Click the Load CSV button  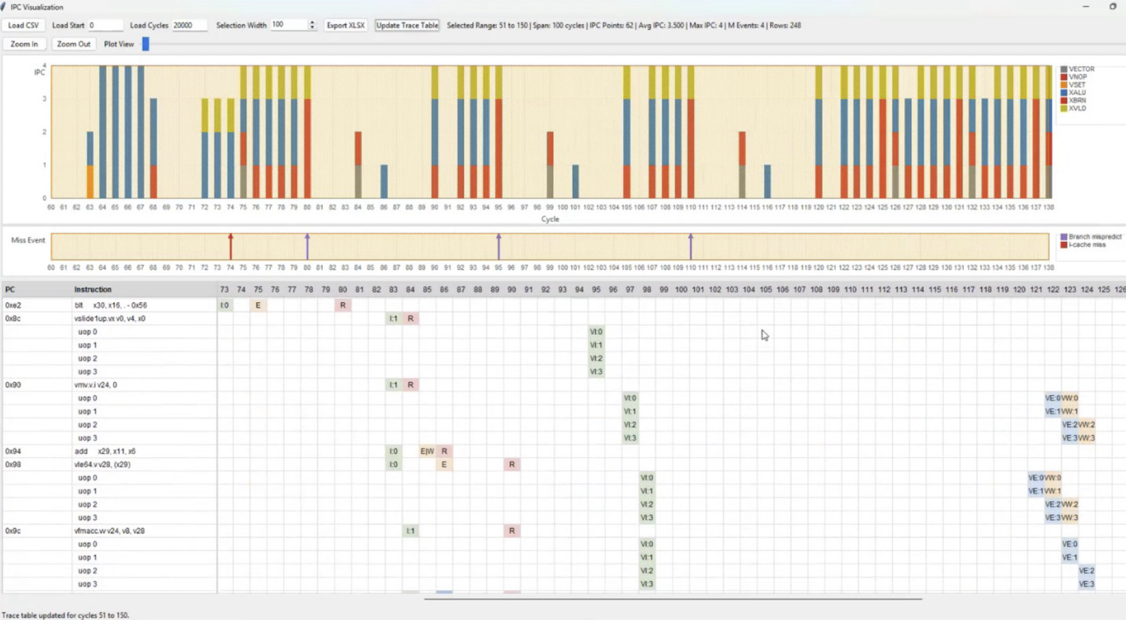pyautogui.click(x=24, y=25)
